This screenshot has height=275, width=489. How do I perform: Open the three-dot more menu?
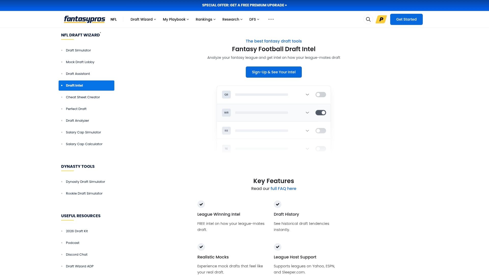271,19
